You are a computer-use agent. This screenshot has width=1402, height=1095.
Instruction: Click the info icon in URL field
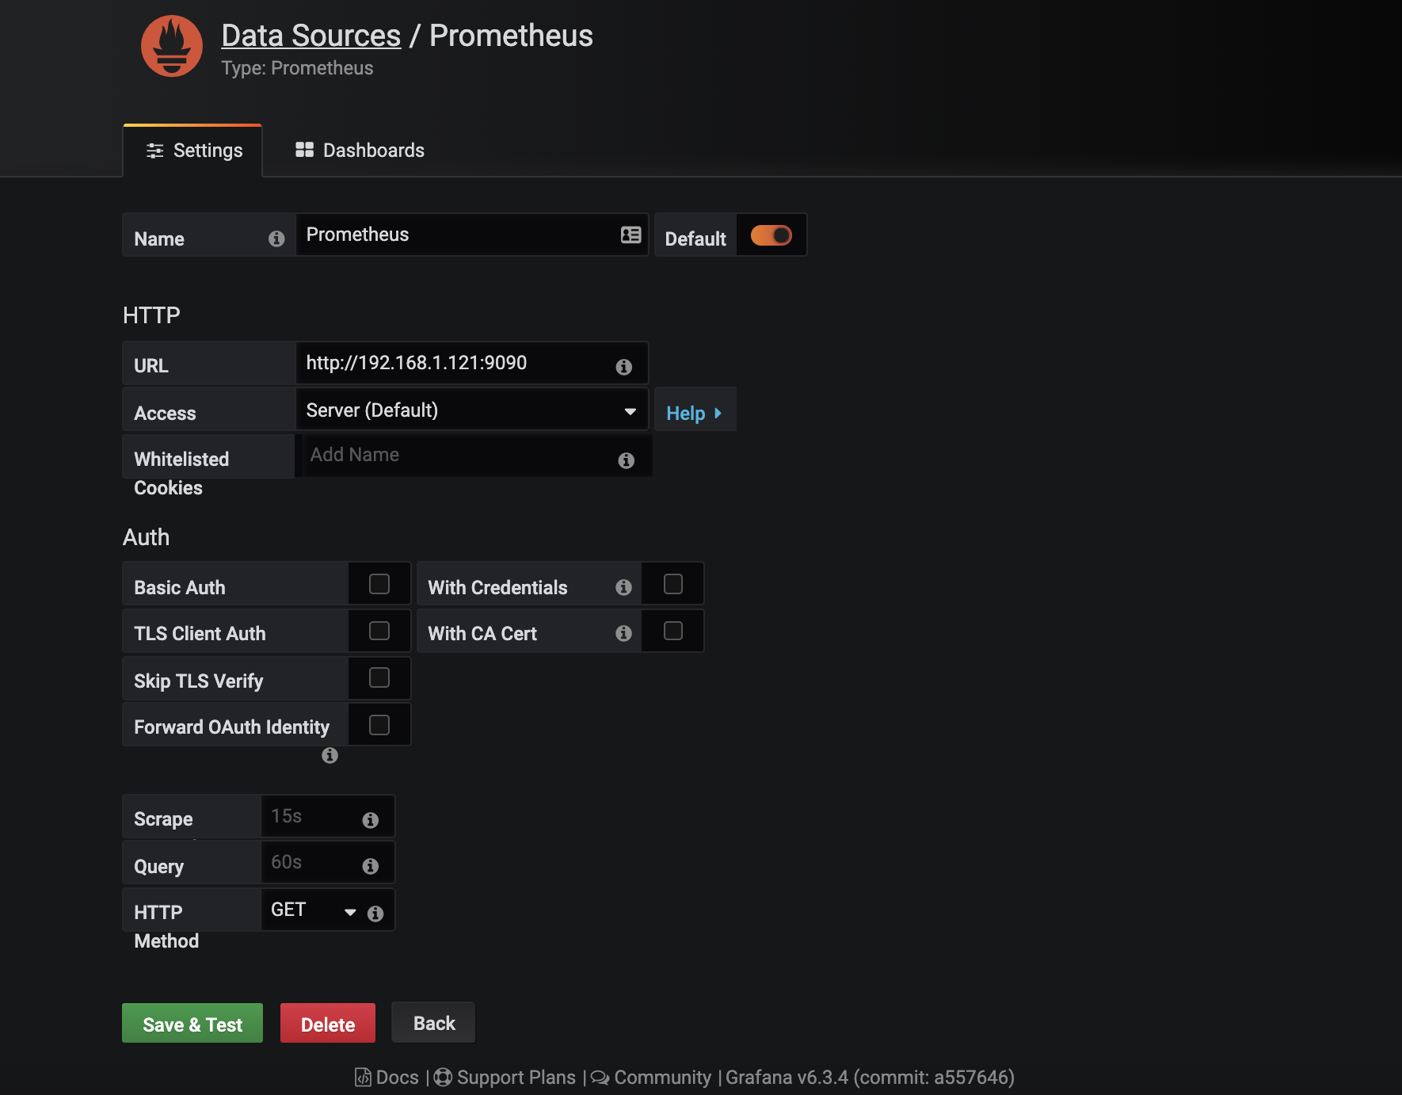point(624,367)
